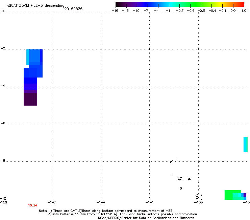
Task: Click the -7 colorbar tick label
Action: [x=146, y=11]
